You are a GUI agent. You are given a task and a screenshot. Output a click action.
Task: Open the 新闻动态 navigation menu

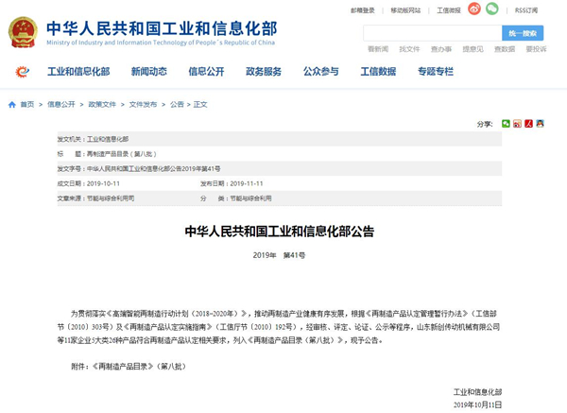[148, 72]
